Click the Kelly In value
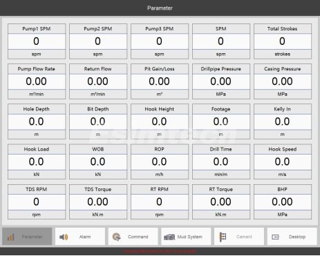Viewport: 320px width, 256px height. 283,121
